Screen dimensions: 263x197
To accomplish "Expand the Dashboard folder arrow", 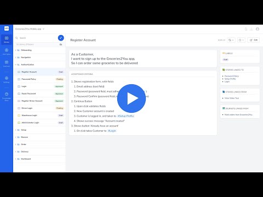I will [15, 159].
